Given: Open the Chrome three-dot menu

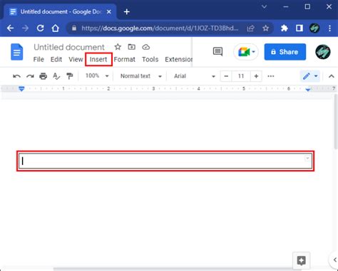Looking at the screenshot, I should [x=329, y=28].
